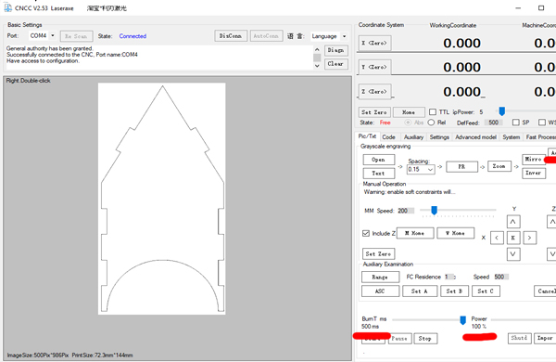Image resolution: width=556 pixels, height=362 pixels.
Task: Click the ASC button
Action: [380, 291]
